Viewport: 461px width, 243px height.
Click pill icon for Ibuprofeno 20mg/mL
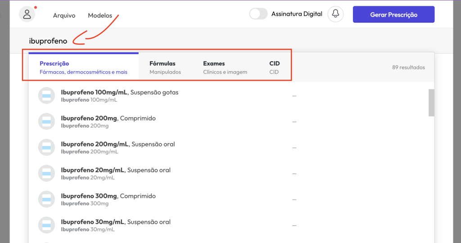[x=46, y=174]
